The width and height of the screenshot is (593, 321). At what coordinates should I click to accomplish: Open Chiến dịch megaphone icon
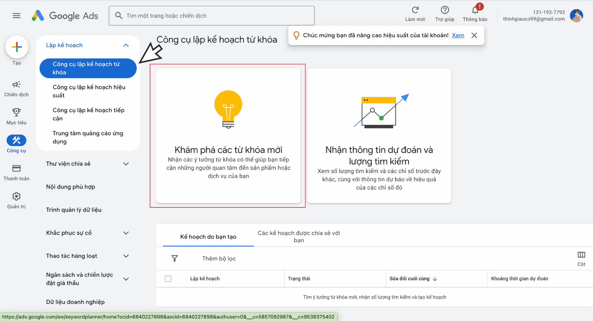coord(16,84)
